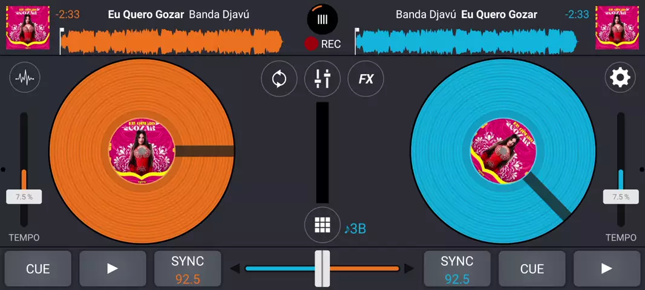Image resolution: width=645 pixels, height=290 pixels.
Task: Open the FX effects panel
Action: click(366, 79)
